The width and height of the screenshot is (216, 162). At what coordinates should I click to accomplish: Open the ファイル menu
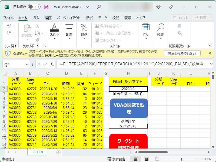[8, 18]
